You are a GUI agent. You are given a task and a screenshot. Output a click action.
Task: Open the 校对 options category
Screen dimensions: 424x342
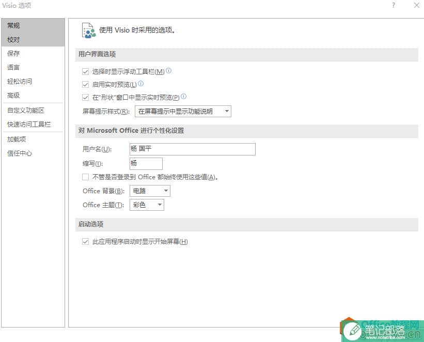[33, 39]
